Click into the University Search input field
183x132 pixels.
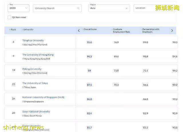54,8
